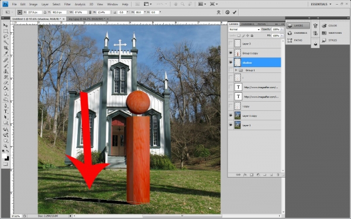Open the Fill slider arrow
Image resolution: width=351 pixels, height=219 pixels.
click(x=282, y=36)
